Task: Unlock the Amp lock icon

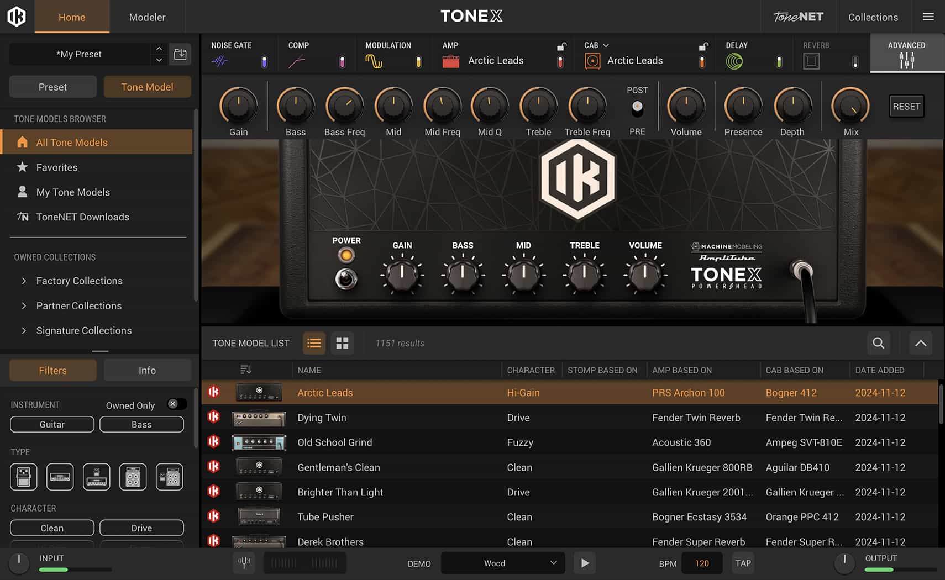Action: [561, 46]
